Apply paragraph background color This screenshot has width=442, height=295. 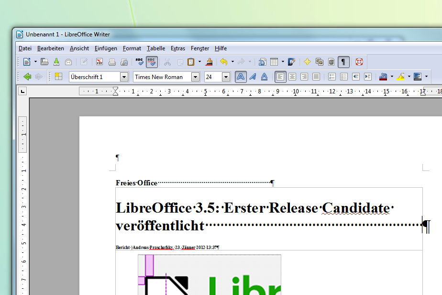point(418,77)
